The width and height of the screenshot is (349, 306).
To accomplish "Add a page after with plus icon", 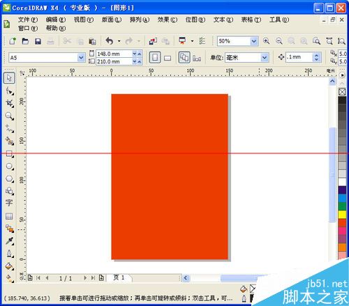I will (x=101, y=278).
